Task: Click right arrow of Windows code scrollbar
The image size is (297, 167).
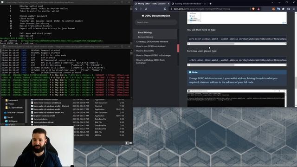Action: pos(285,44)
